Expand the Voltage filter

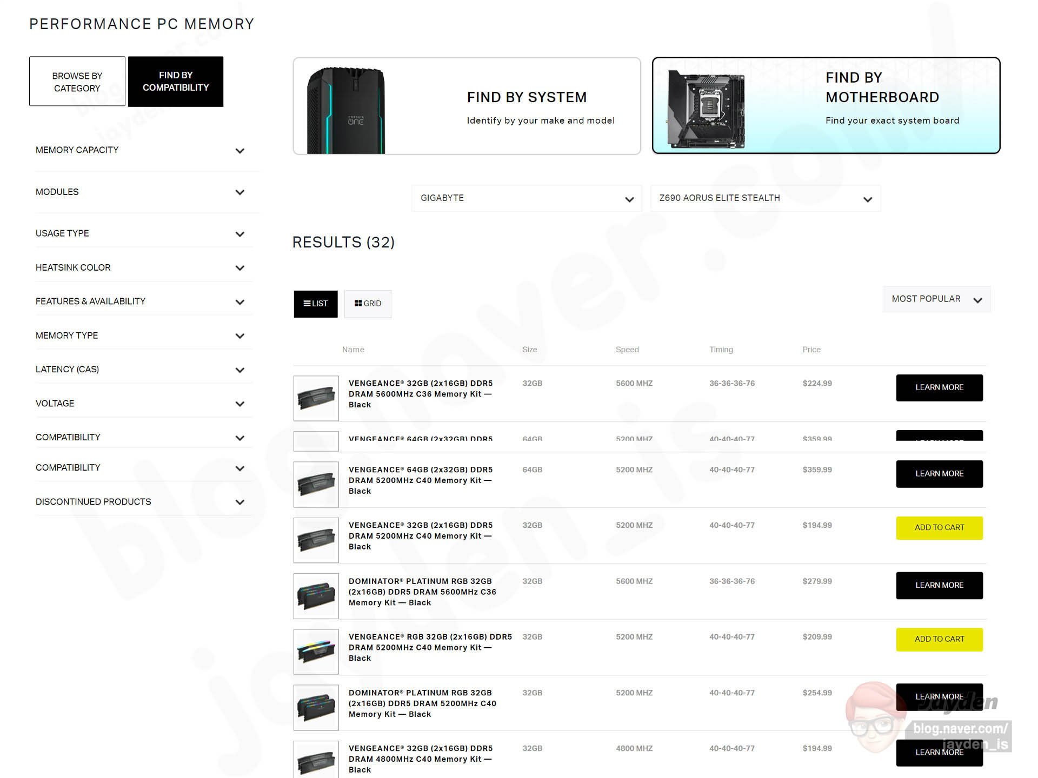[x=141, y=404]
